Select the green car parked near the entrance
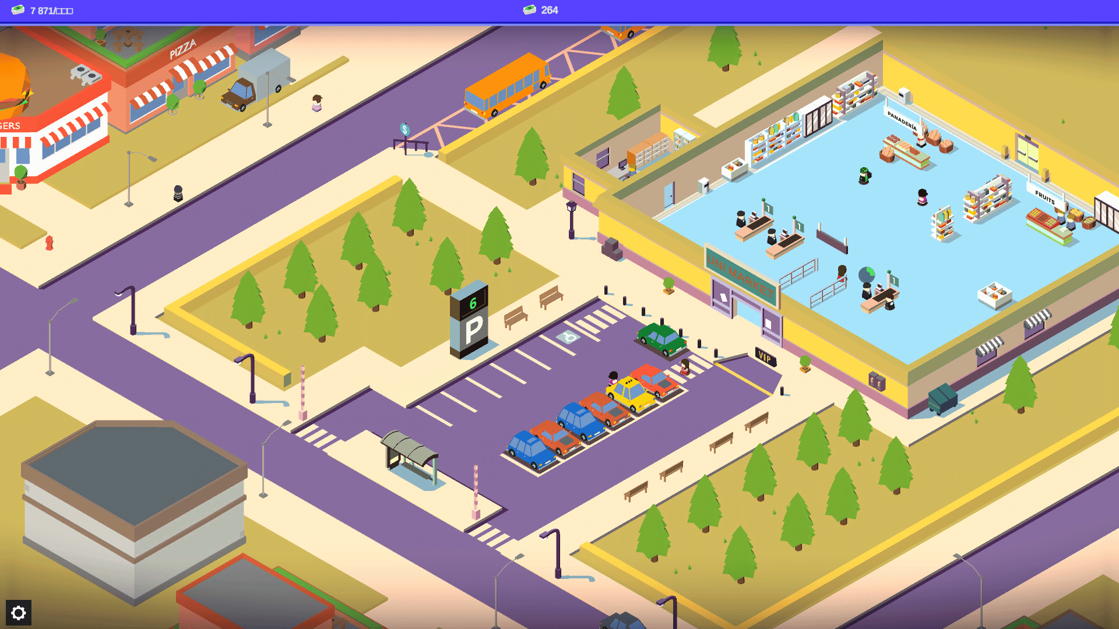 point(661,338)
